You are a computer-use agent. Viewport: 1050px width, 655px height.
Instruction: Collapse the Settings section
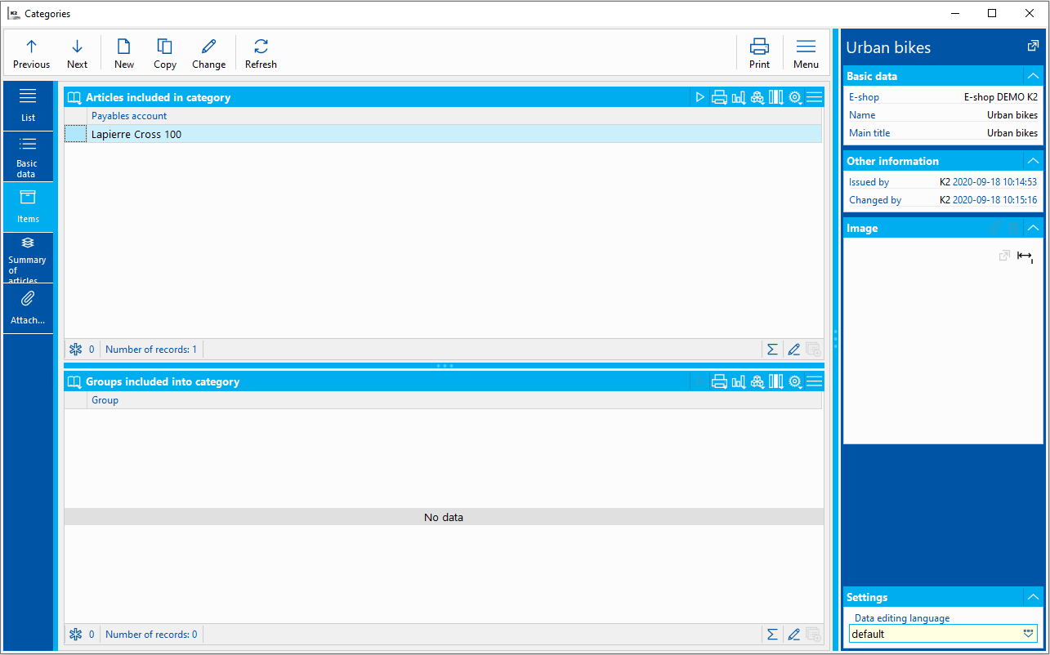tap(1034, 597)
